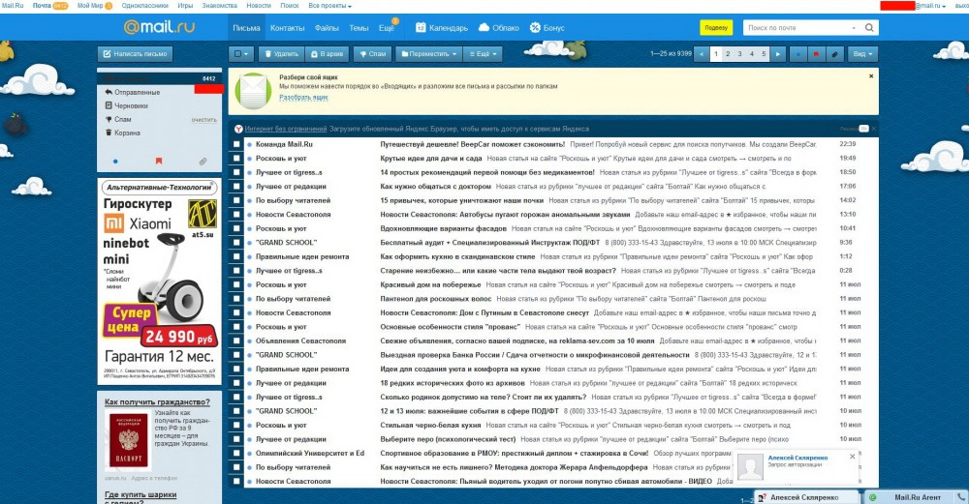The height and width of the screenshot is (504, 969).
Task: Click unread dot filter in folder panel
Action: (x=115, y=162)
